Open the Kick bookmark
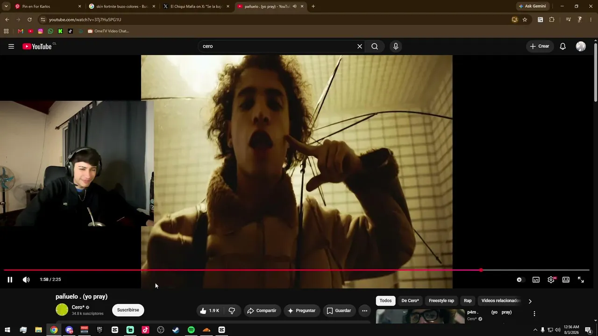 [x=60, y=31]
